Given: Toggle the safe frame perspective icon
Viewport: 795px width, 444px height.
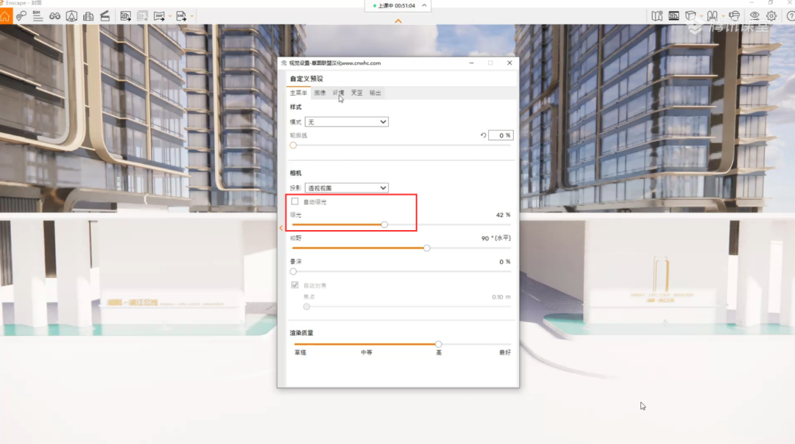Looking at the screenshot, I should (71, 16).
